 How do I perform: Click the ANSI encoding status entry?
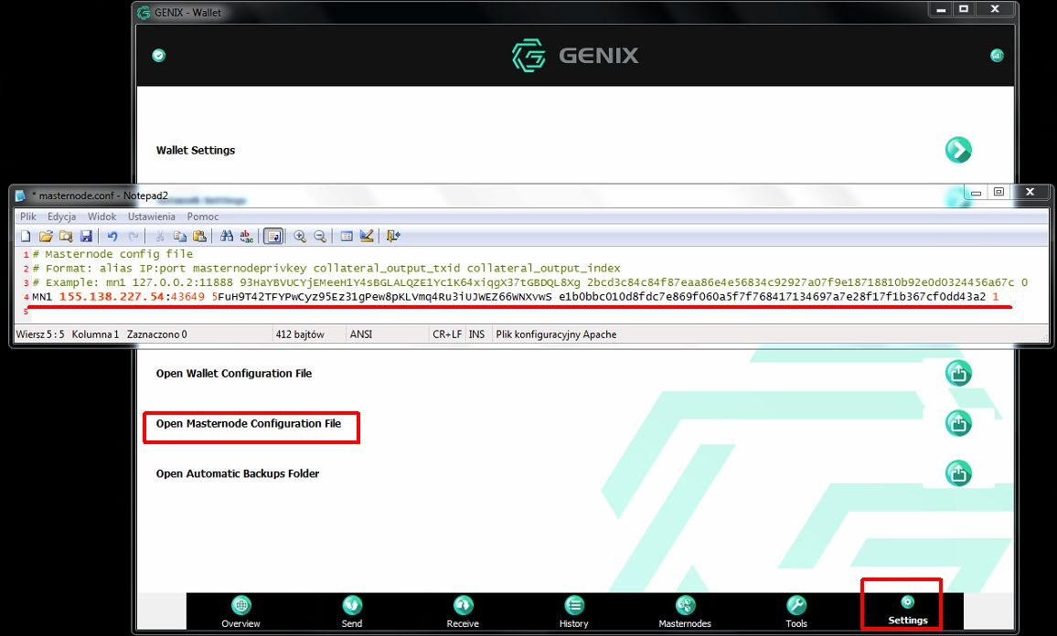click(360, 334)
